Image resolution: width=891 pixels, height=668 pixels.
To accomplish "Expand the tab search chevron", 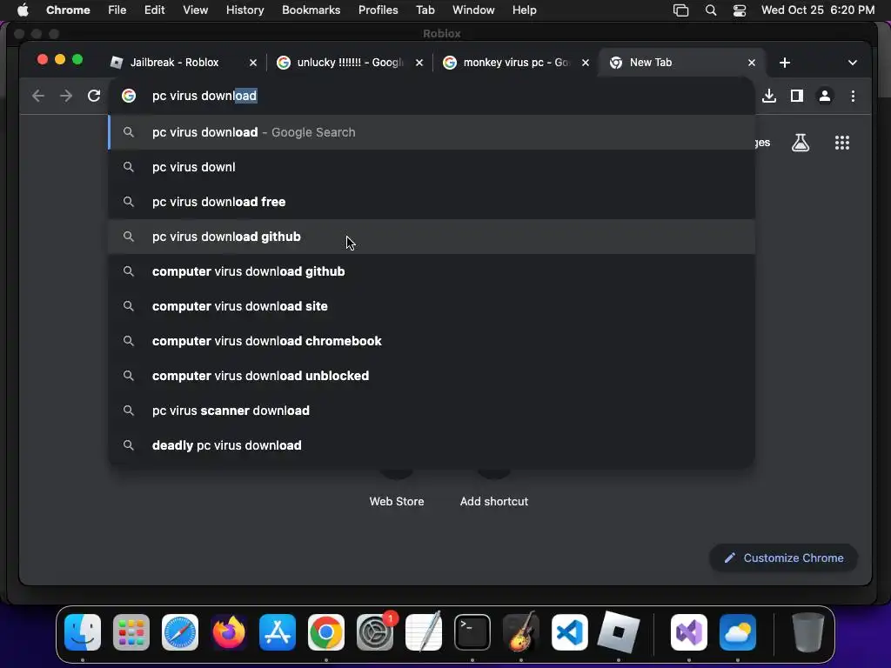I will 852,63.
